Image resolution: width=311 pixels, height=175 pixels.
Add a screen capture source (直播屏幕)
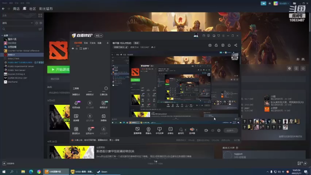[138, 131]
